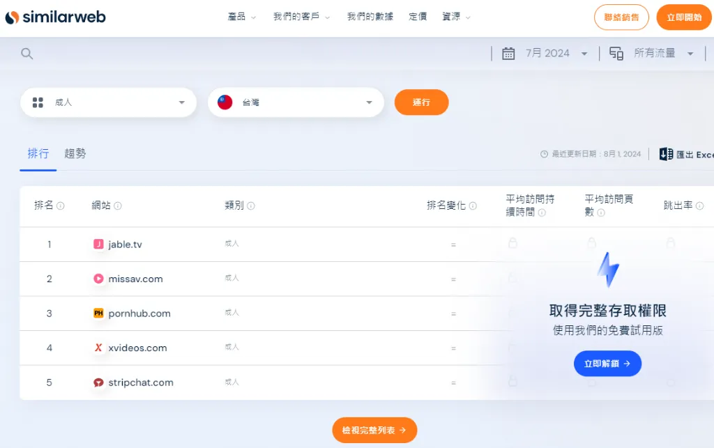
Task: Click the jable.tv site favicon
Action: (98, 244)
